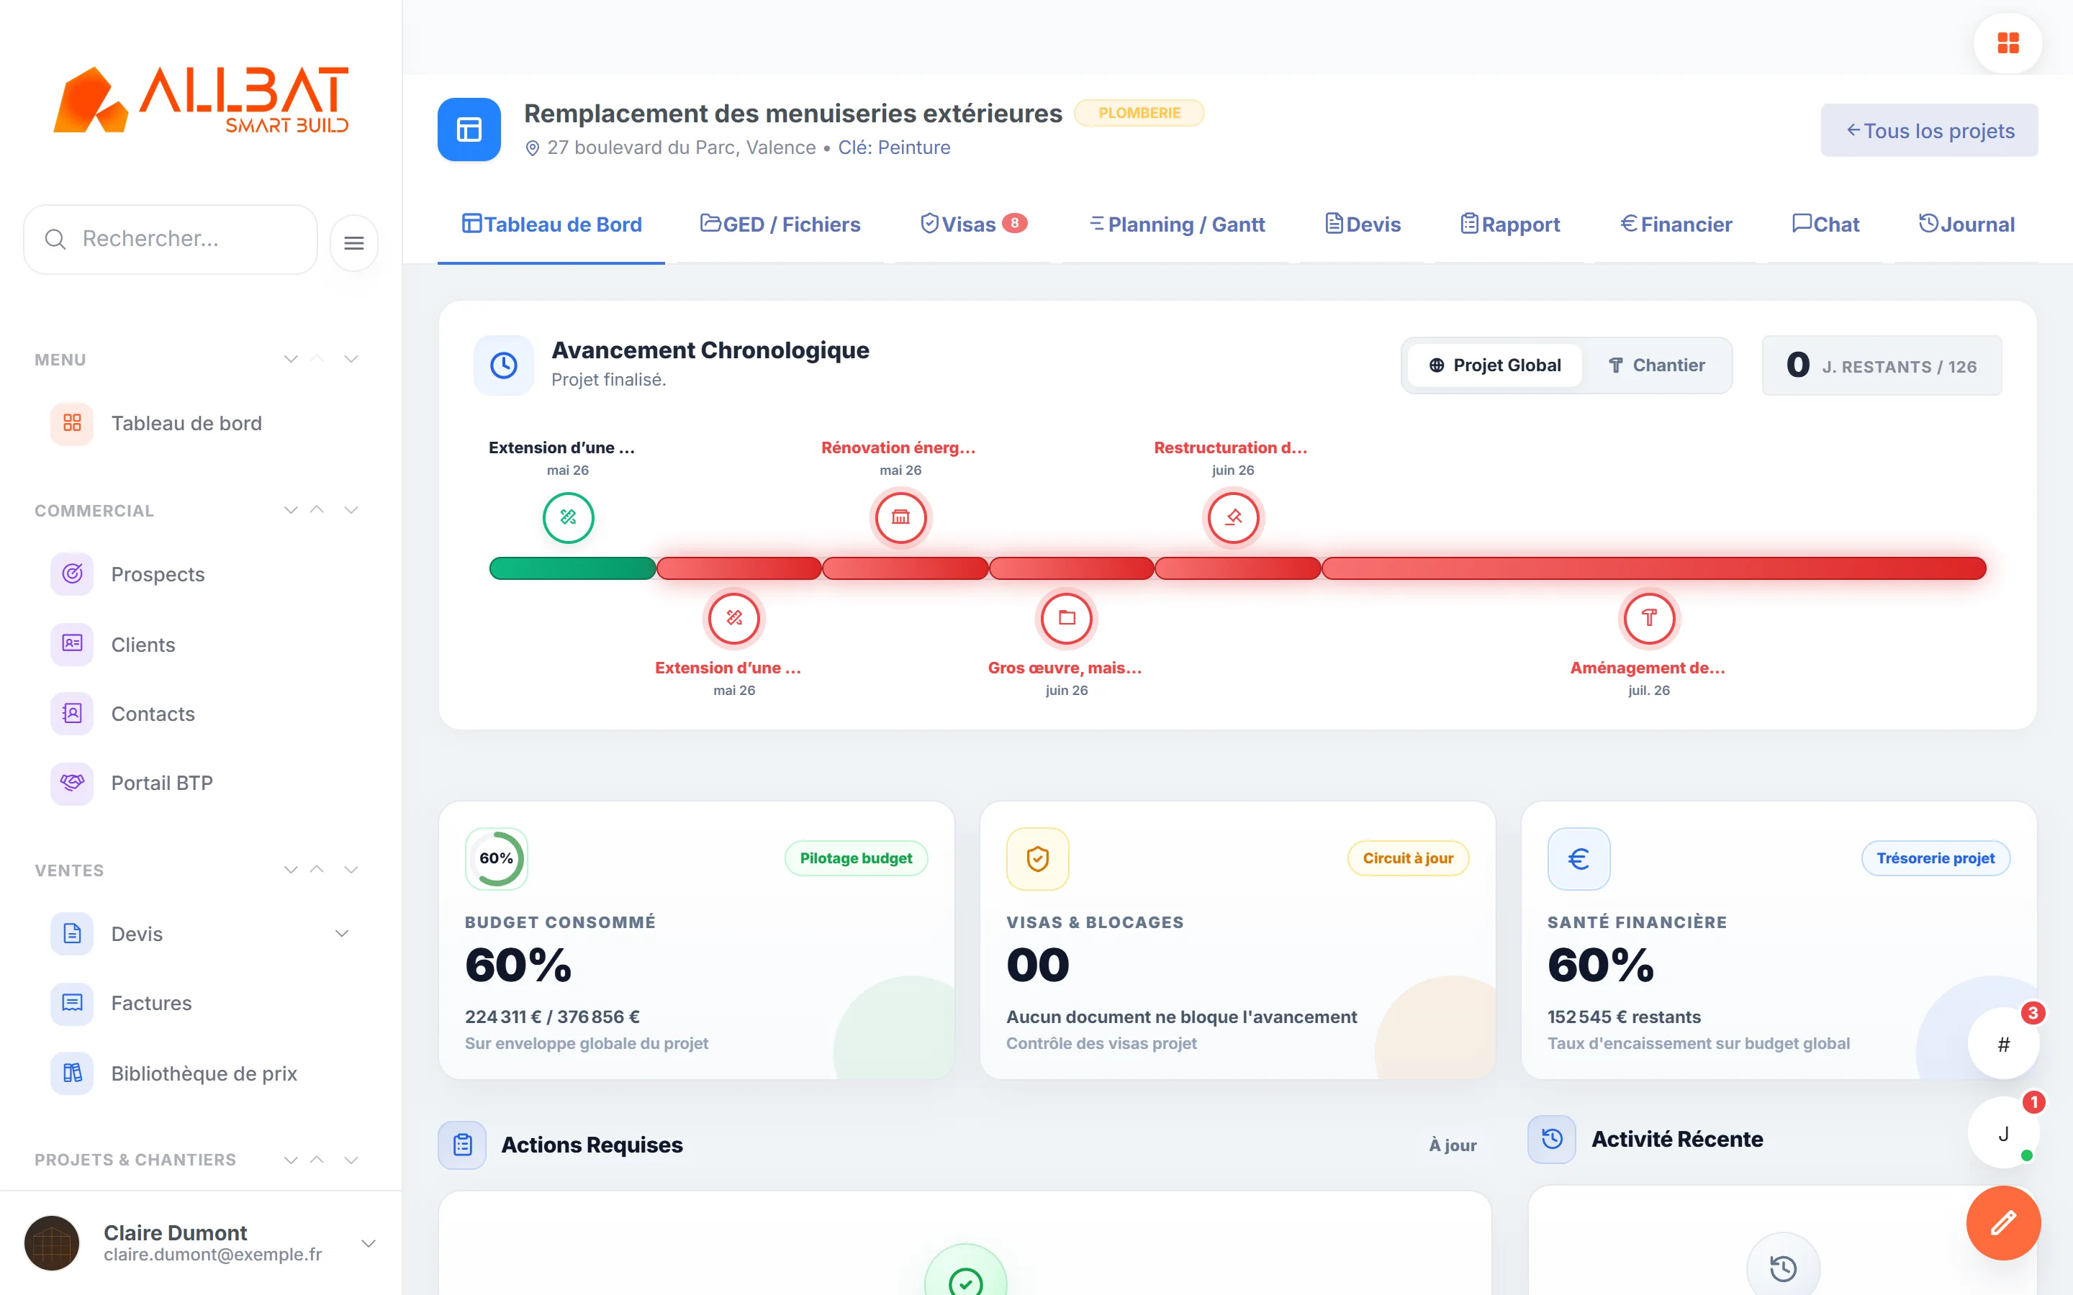The height and width of the screenshot is (1295, 2073).
Task: Click the orange grid apps icon top right
Action: click(2007, 43)
